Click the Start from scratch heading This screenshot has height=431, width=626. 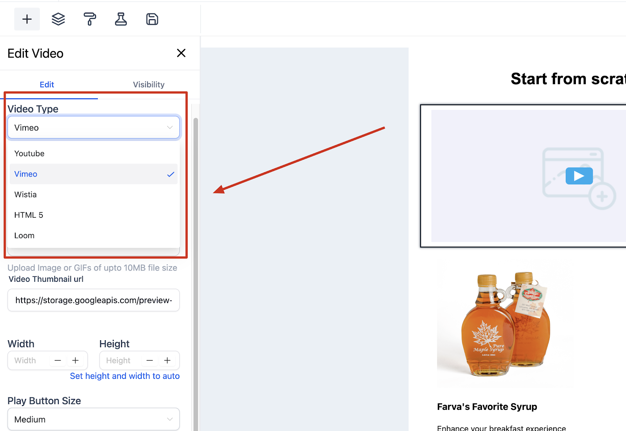click(568, 79)
